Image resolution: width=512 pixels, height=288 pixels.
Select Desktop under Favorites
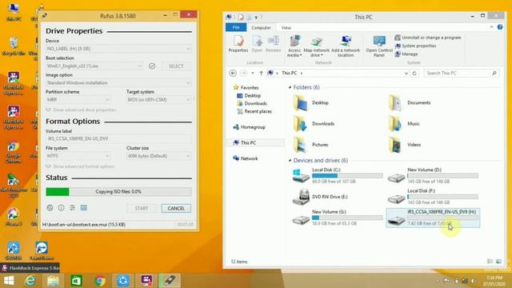[x=249, y=96]
